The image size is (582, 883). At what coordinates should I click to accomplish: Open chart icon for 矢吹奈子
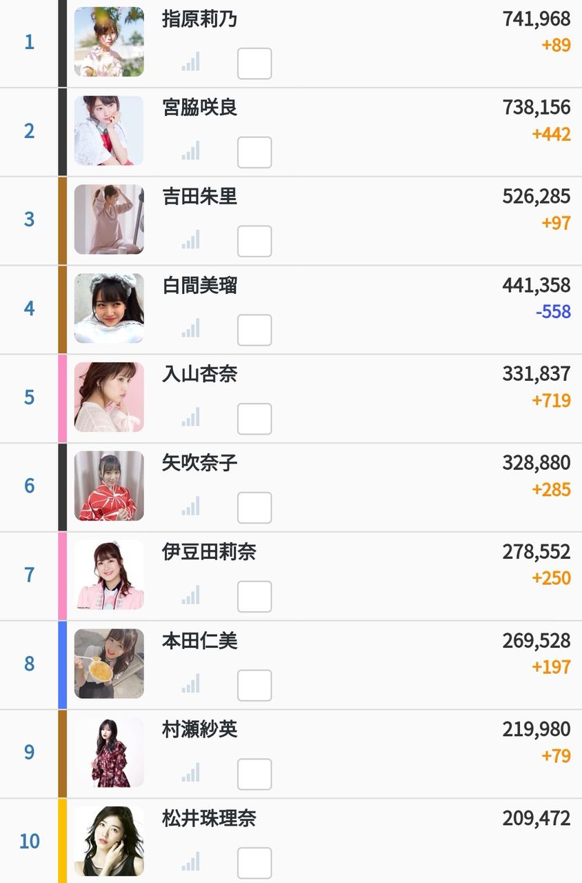click(x=191, y=506)
